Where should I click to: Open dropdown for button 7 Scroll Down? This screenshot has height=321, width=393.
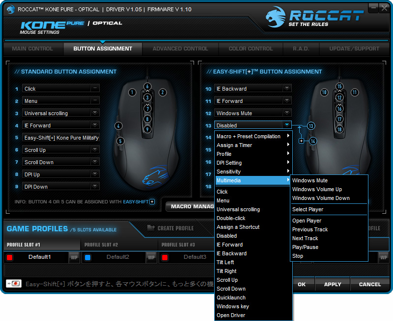(x=95, y=162)
